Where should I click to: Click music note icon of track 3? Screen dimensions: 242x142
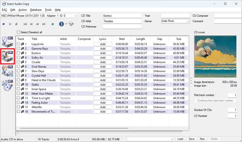(23, 53)
